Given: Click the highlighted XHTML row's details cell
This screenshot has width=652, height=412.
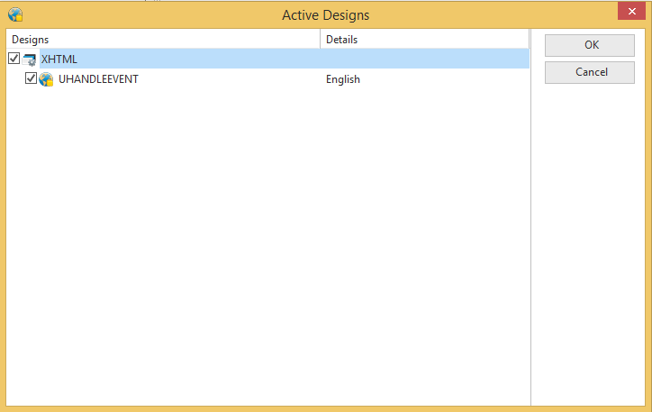Looking at the screenshot, I should pyautogui.click(x=424, y=59).
